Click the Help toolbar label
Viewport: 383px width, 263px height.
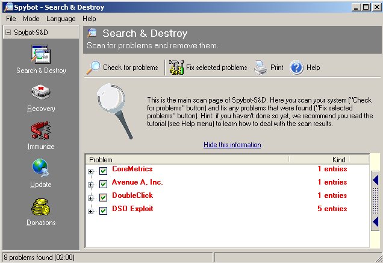click(313, 68)
